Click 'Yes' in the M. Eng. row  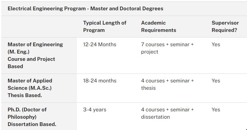point(216,45)
